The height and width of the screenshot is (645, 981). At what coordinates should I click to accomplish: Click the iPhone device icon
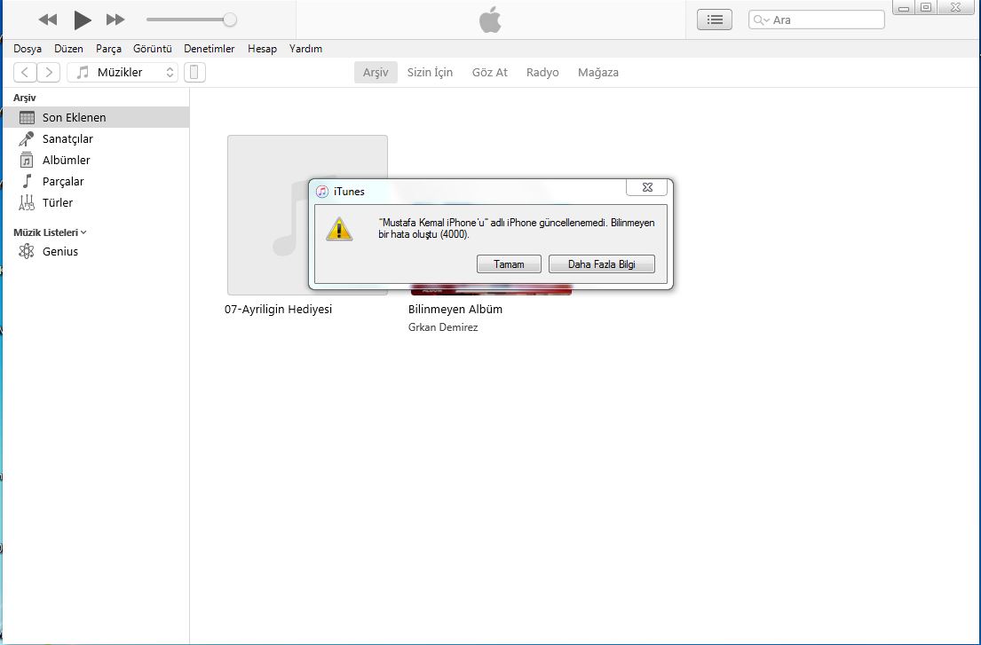(194, 73)
